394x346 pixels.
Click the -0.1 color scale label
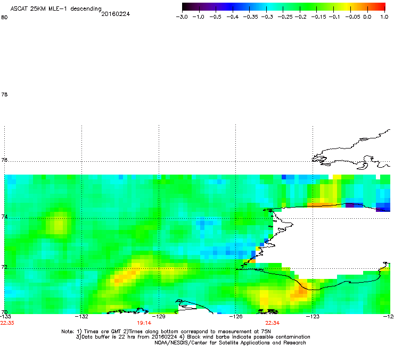pos(334,17)
